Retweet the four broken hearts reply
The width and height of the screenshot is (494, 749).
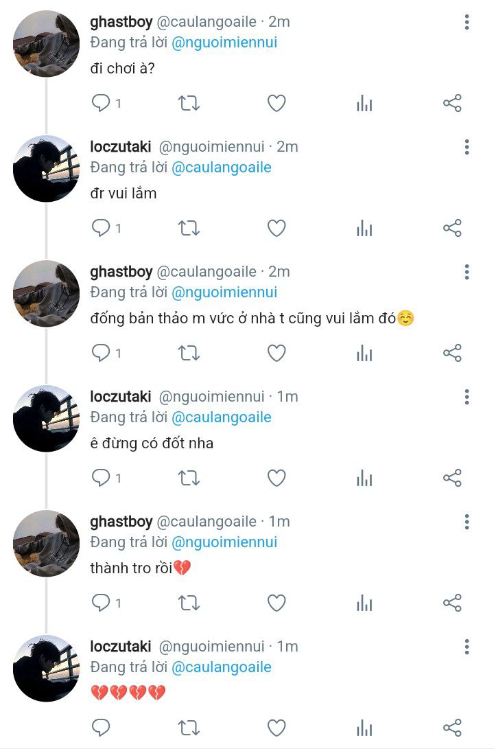pos(189,728)
